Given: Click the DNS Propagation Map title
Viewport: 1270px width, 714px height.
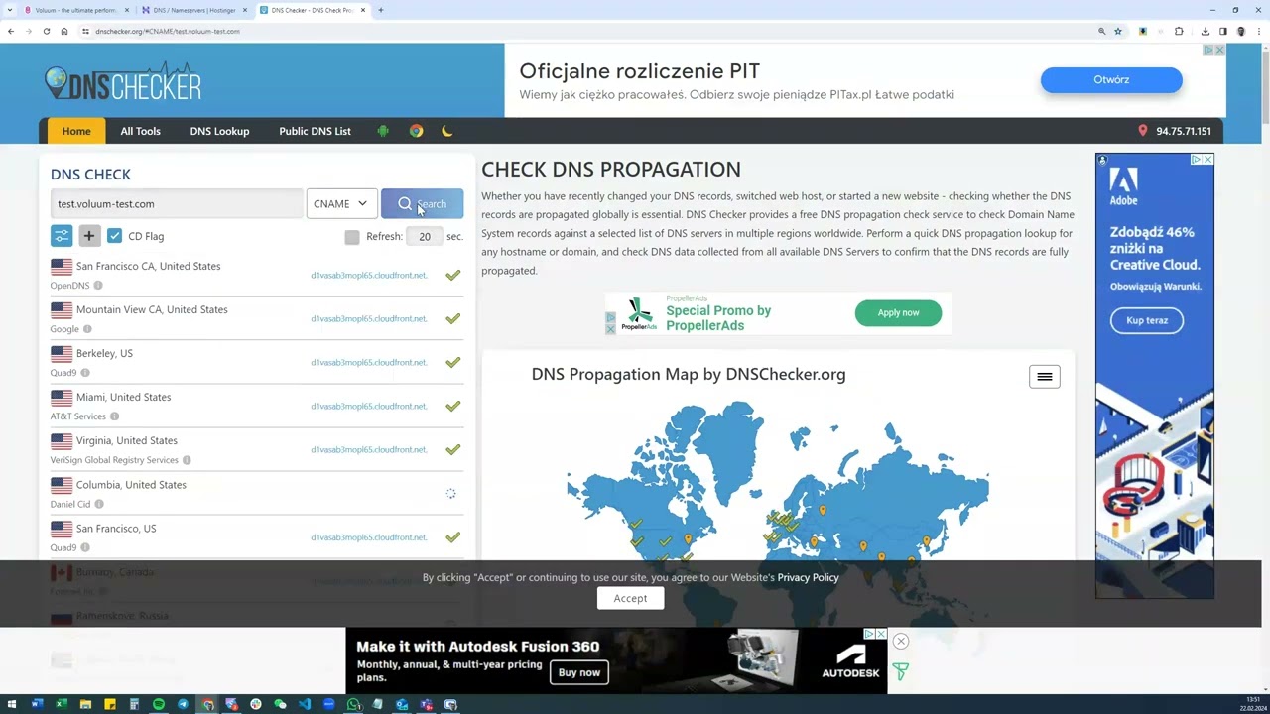Looking at the screenshot, I should pos(689,374).
